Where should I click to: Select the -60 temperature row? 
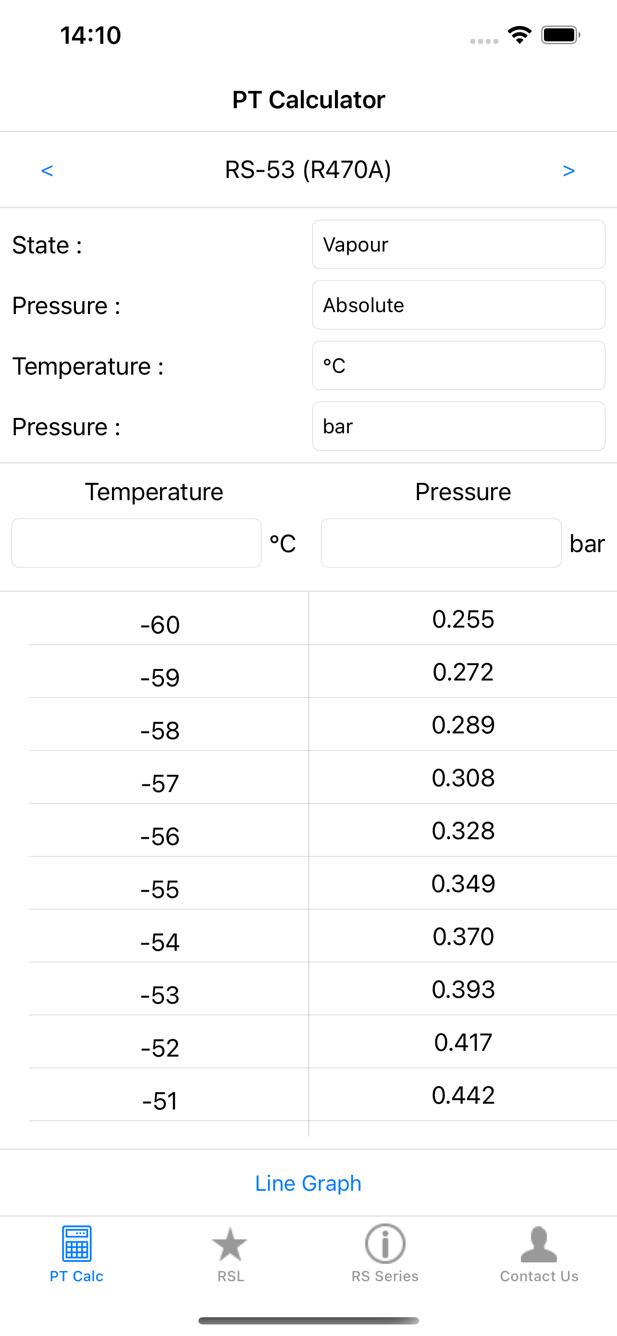(x=160, y=624)
